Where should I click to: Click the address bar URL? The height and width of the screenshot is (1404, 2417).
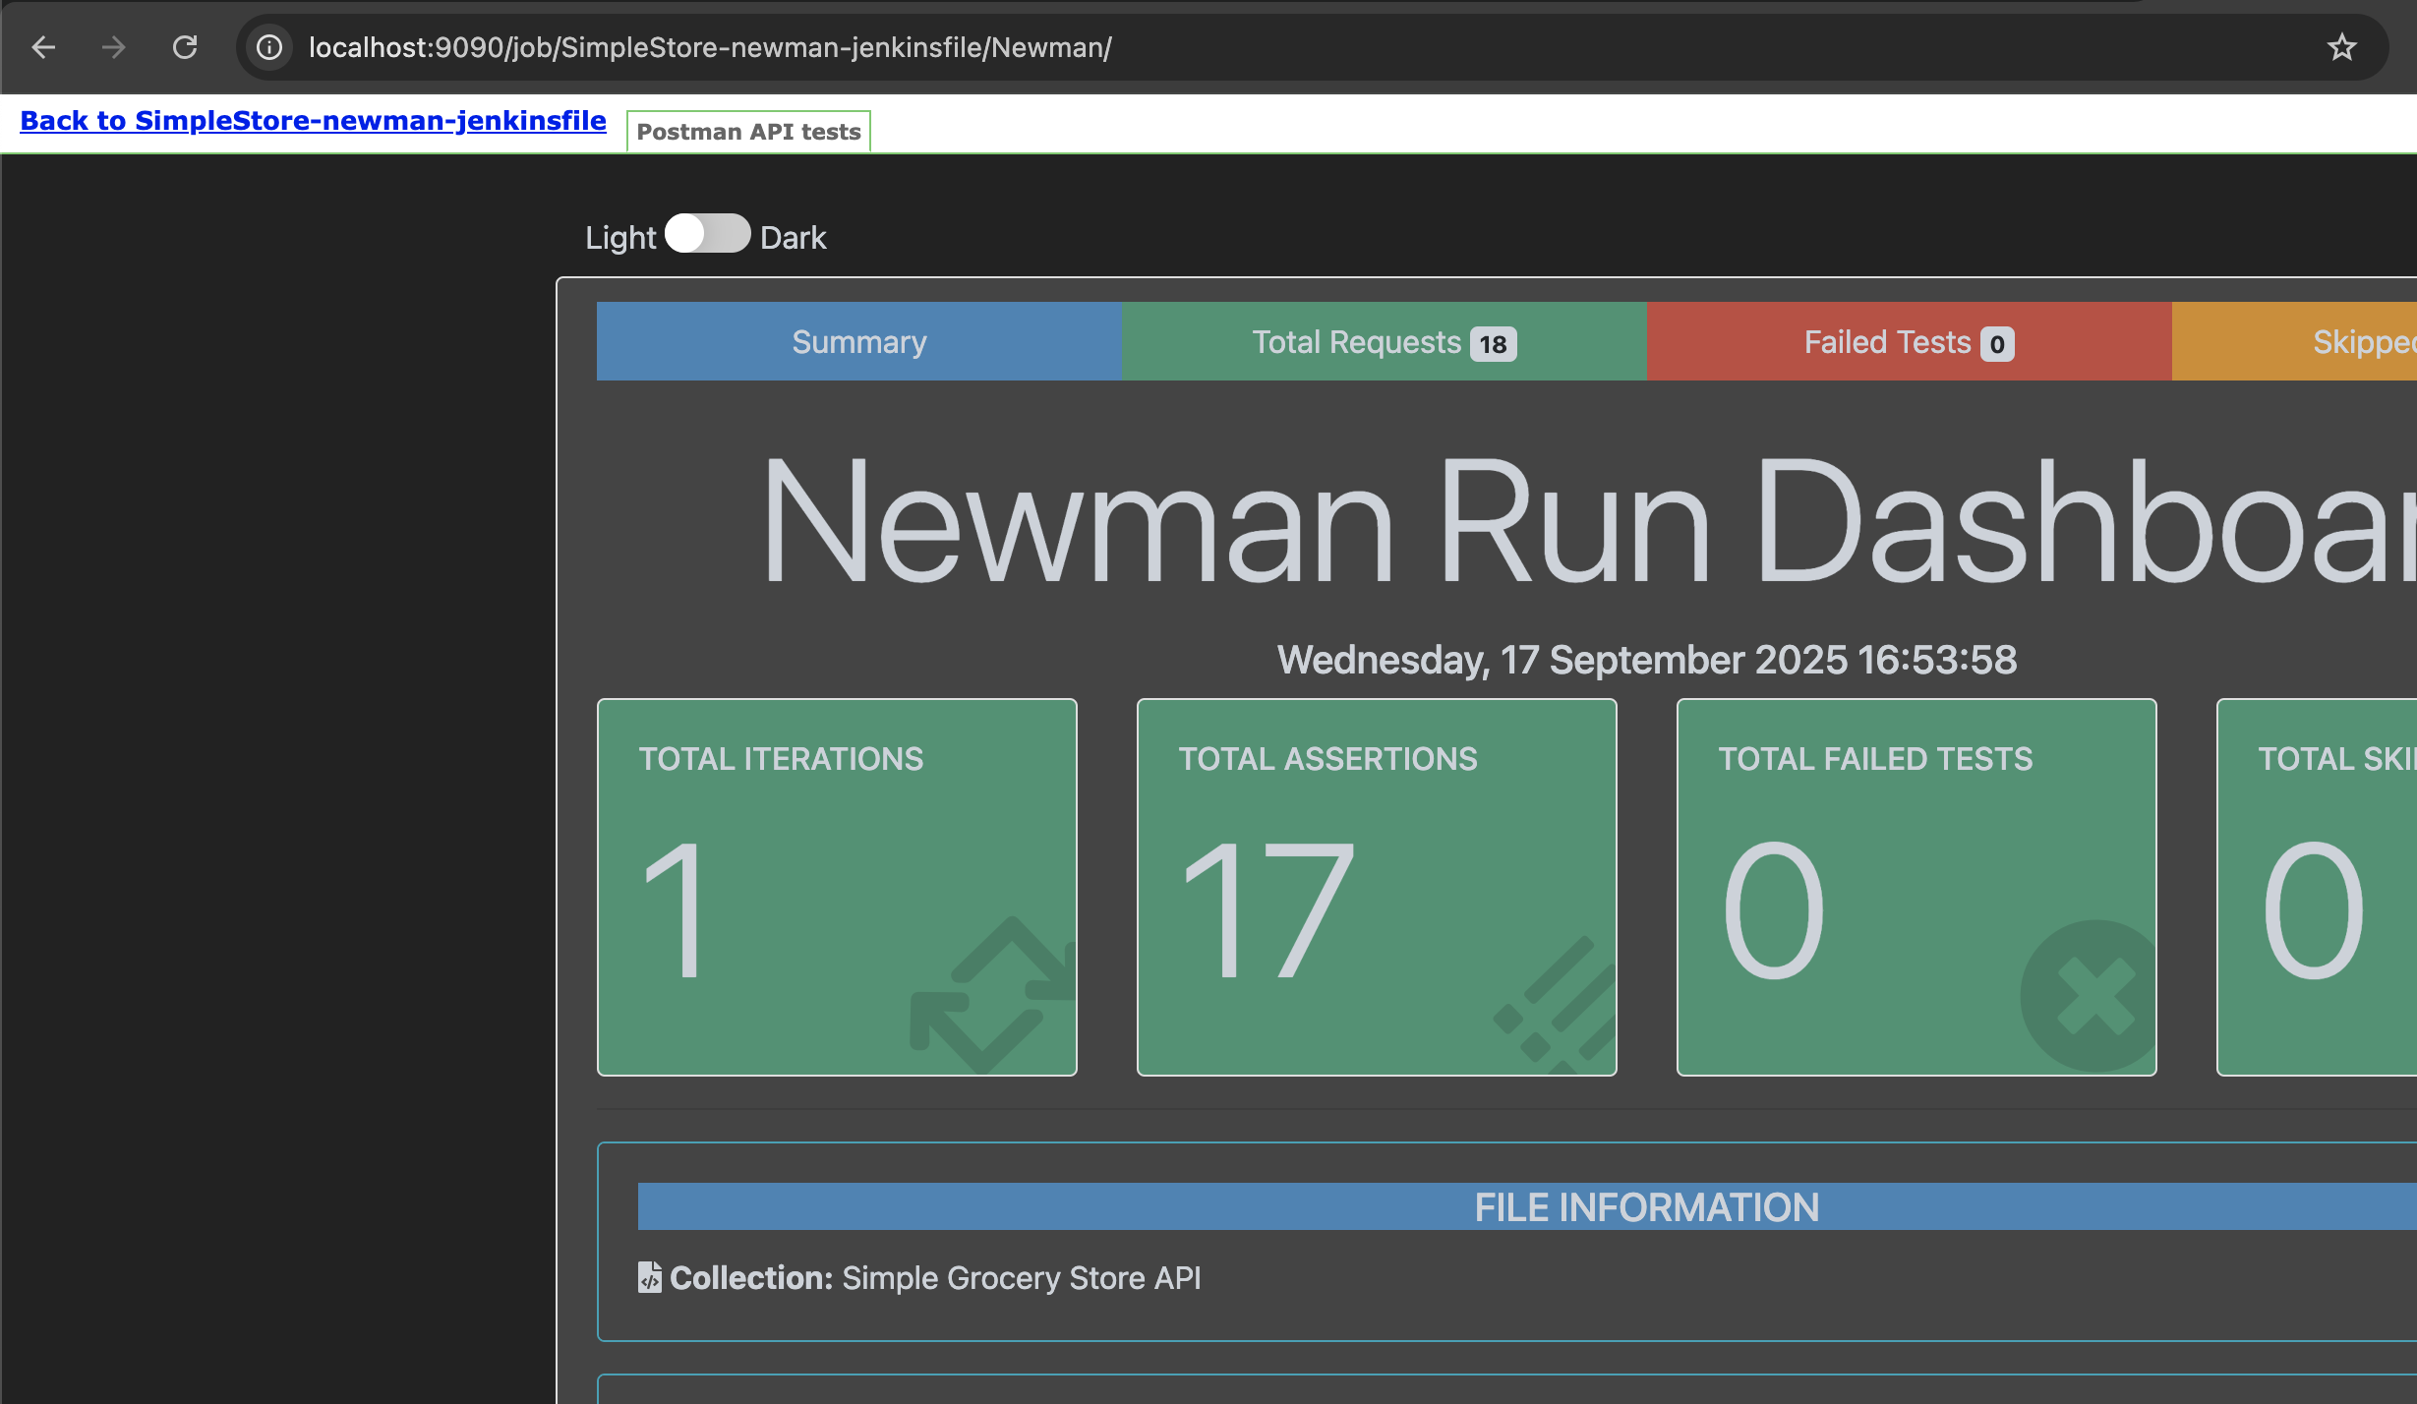click(x=710, y=47)
